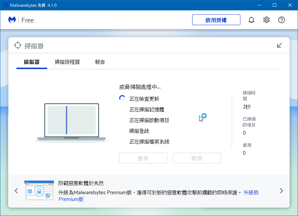The image size is (298, 216).
Task: Switch to the 掃描排程器 tab
Action: pyautogui.click(x=67, y=62)
